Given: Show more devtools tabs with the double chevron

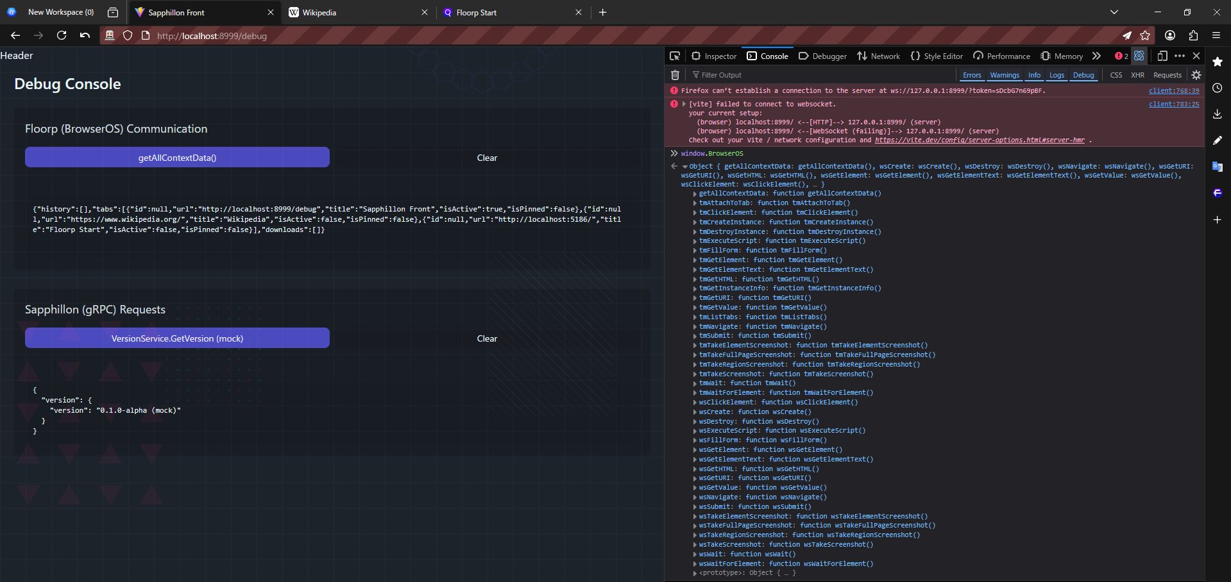Looking at the screenshot, I should pyautogui.click(x=1096, y=56).
